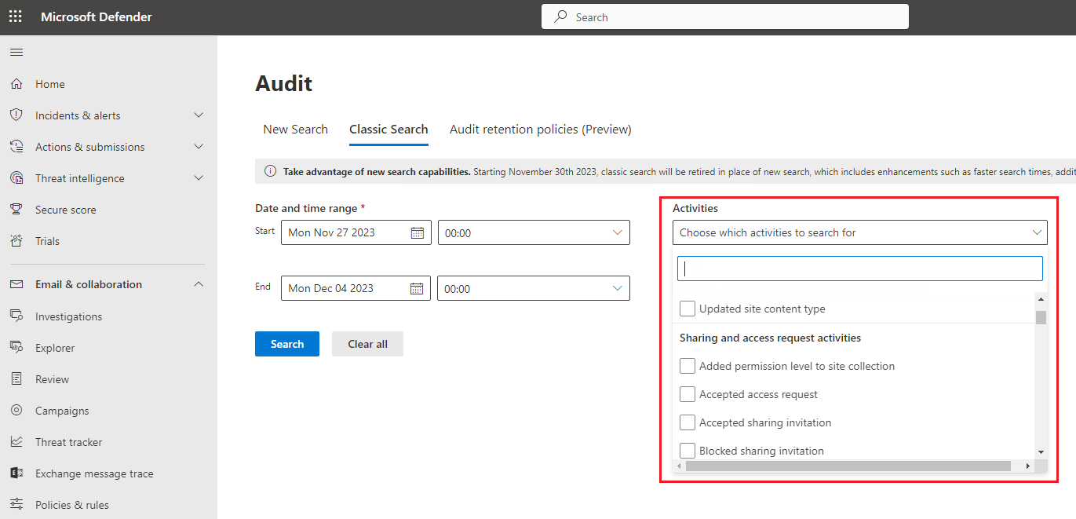1076x519 pixels.
Task: Click the activity filter text input field
Action: [x=859, y=268]
